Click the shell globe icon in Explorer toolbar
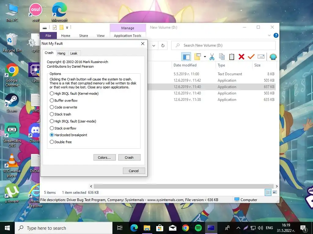This screenshot has height=234, width=313. [273, 57]
